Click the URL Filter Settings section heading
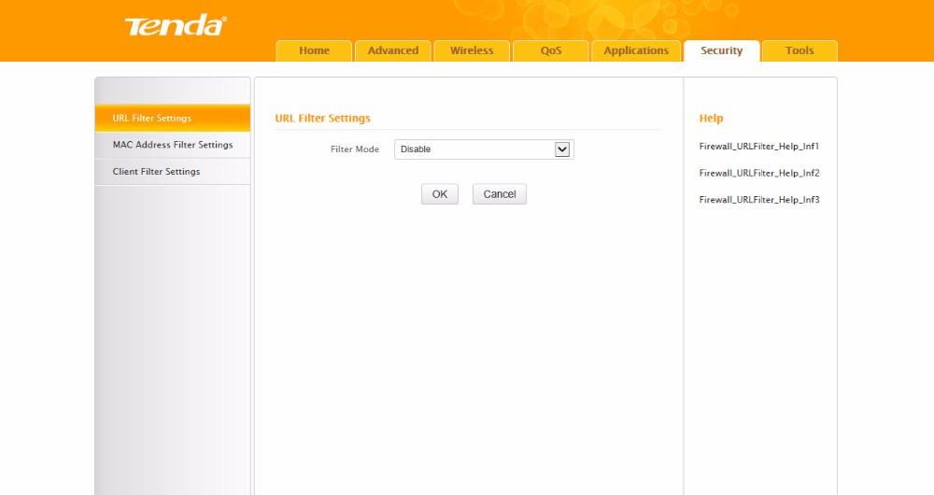This screenshot has height=495, width=934. pyautogui.click(x=322, y=119)
